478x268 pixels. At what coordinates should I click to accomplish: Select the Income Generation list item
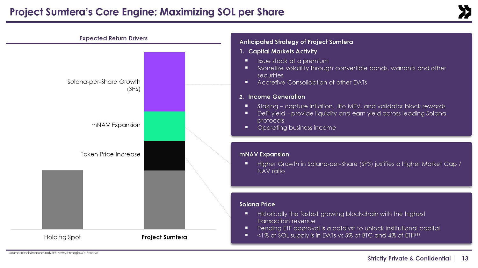[x=276, y=97]
